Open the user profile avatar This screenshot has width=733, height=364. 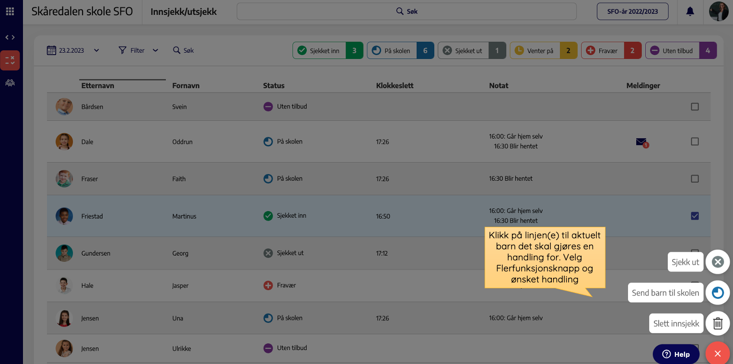(719, 12)
